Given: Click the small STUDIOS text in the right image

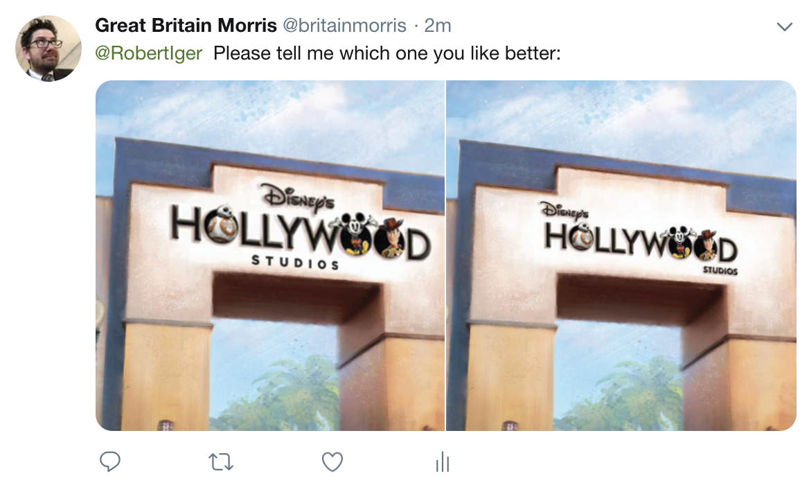Looking at the screenshot, I should click(x=720, y=270).
